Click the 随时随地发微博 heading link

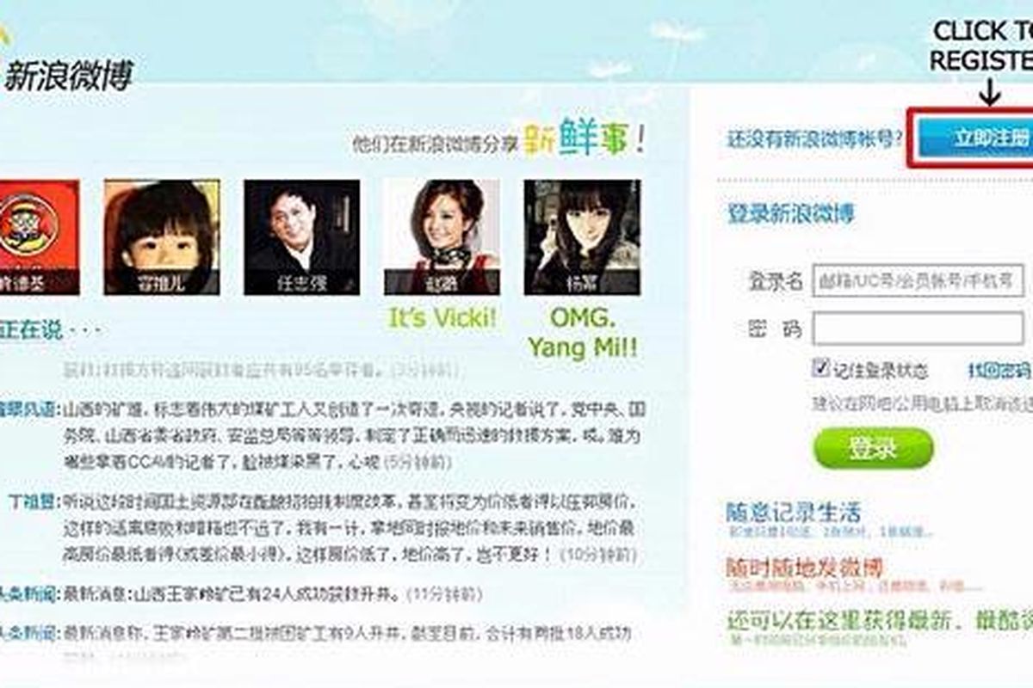[x=804, y=568]
